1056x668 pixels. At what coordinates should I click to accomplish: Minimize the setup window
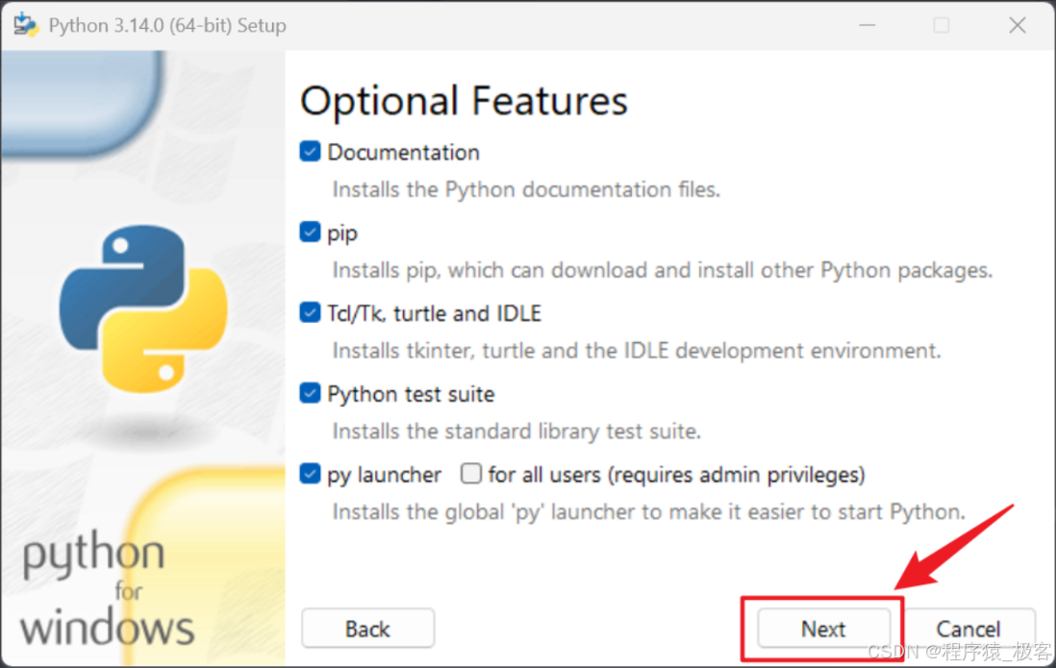click(867, 25)
